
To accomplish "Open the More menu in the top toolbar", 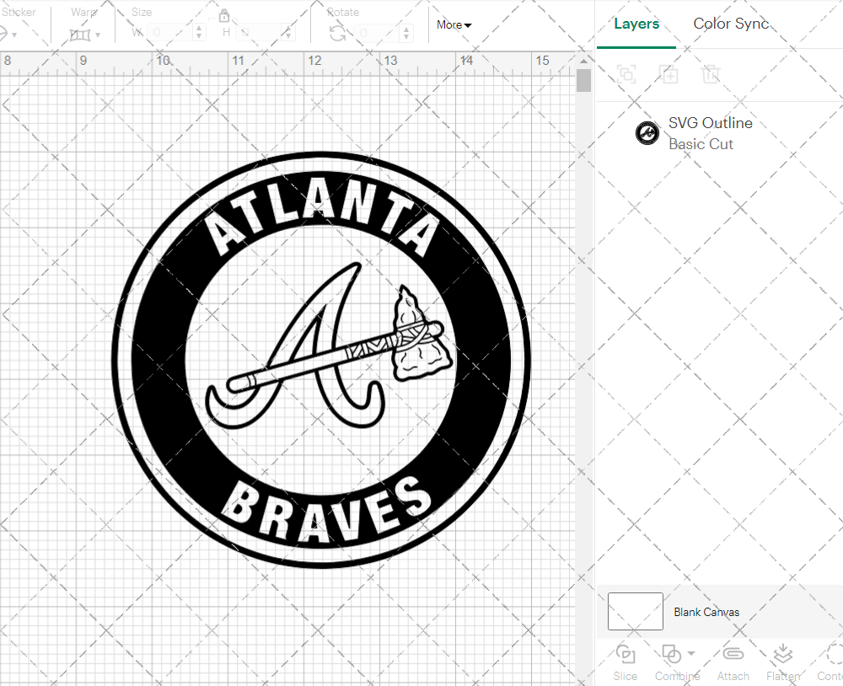I will [453, 25].
